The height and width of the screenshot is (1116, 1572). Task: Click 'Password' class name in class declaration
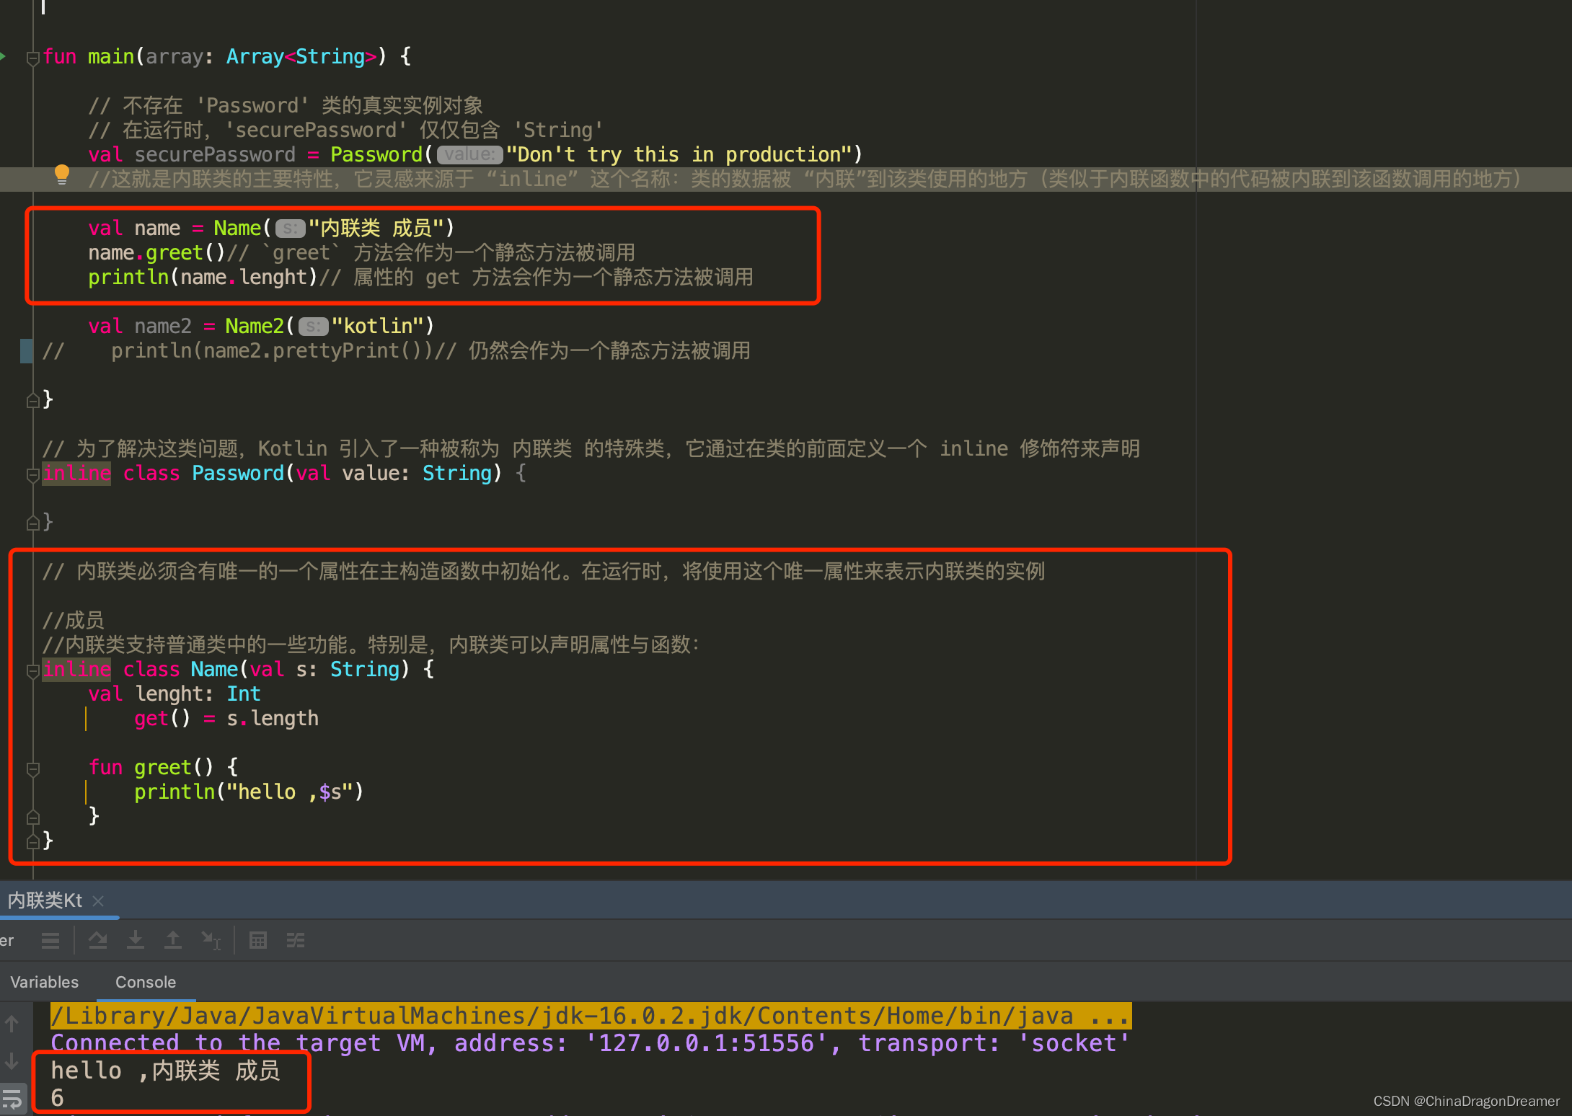(x=238, y=473)
